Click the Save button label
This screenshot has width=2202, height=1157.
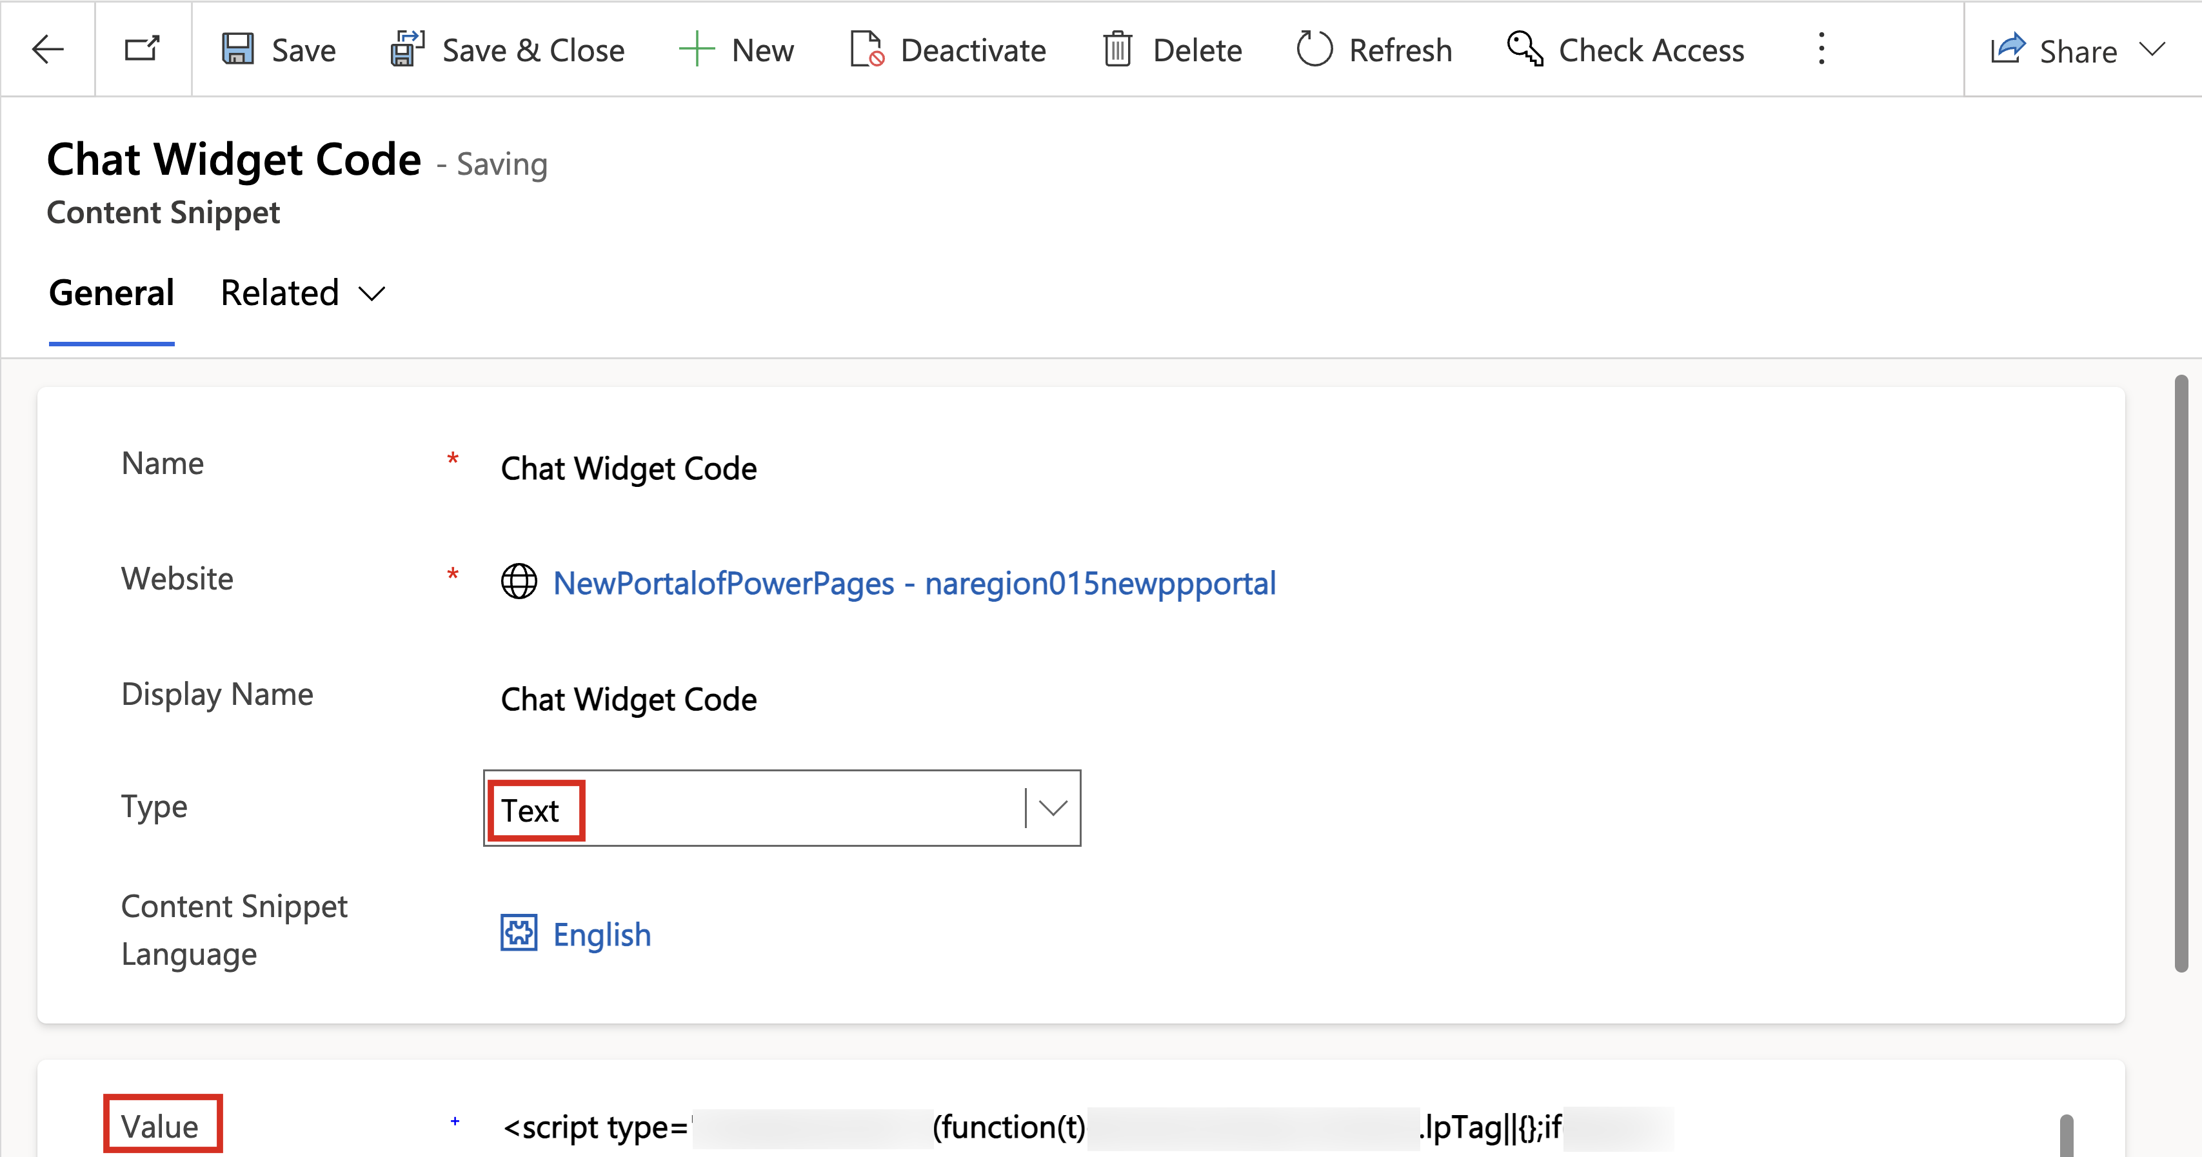303,50
